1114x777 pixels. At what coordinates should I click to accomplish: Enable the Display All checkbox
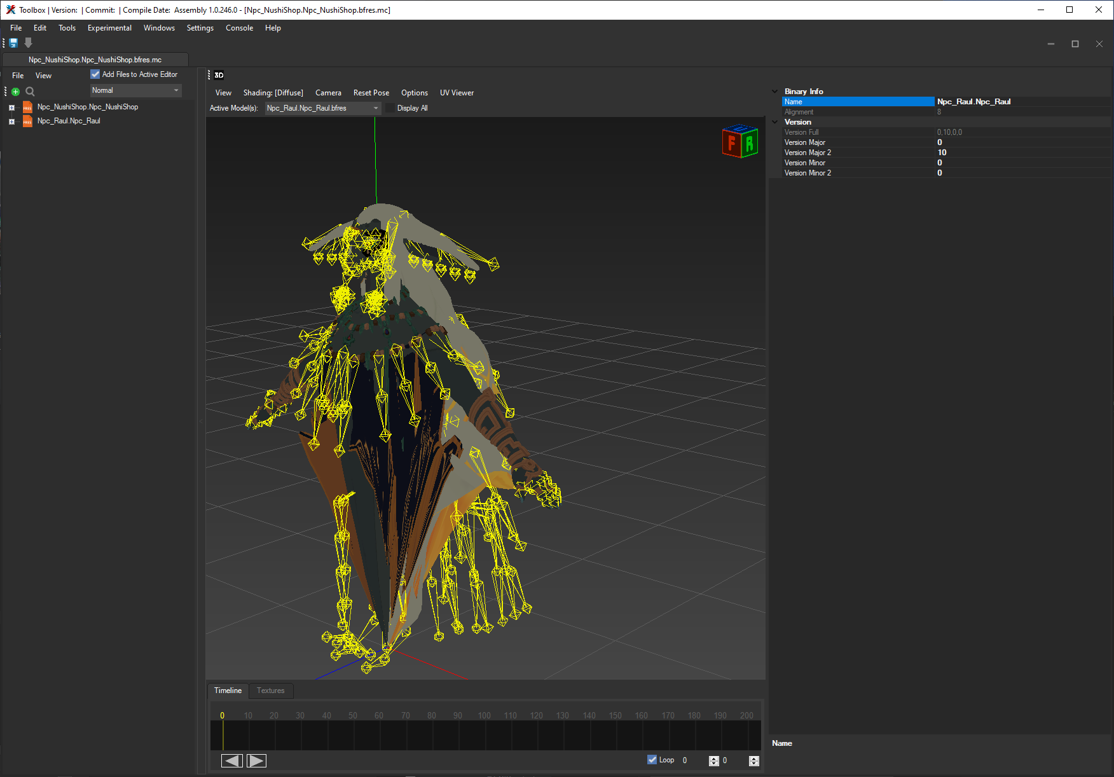point(390,108)
